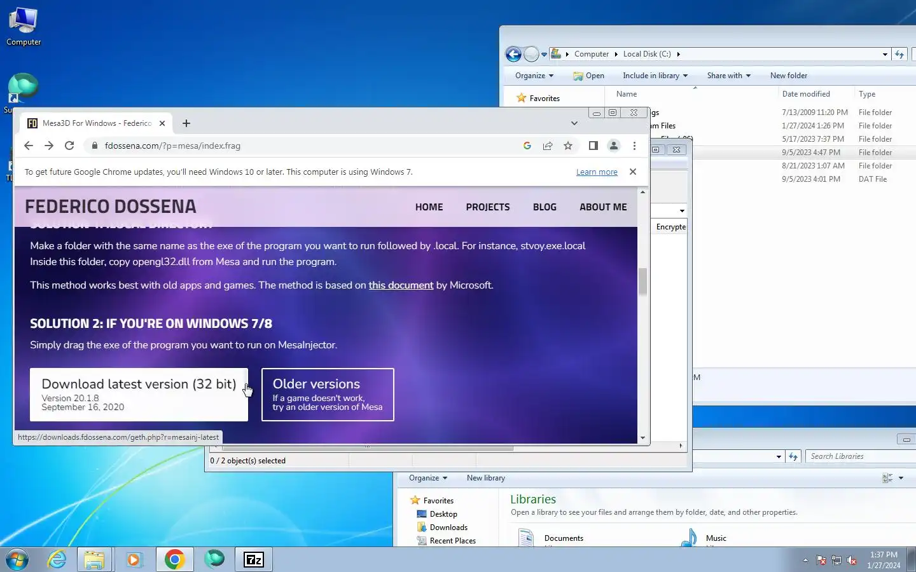Launch Internet Explorer from taskbar
The height and width of the screenshot is (572, 916).
click(x=57, y=559)
